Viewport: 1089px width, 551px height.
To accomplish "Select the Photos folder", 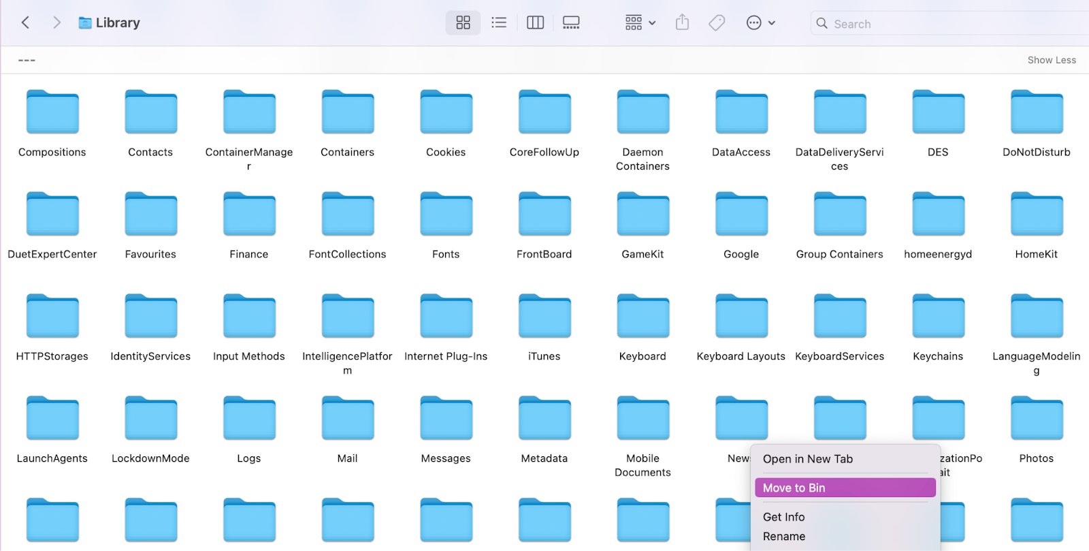I will [1037, 419].
